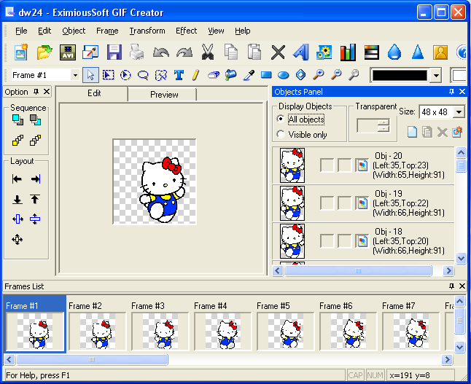Viewport: 471px width, 384px height.
Task: Click the Zoom in magnifier icon
Action: pyautogui.click(x=319, y=75)
